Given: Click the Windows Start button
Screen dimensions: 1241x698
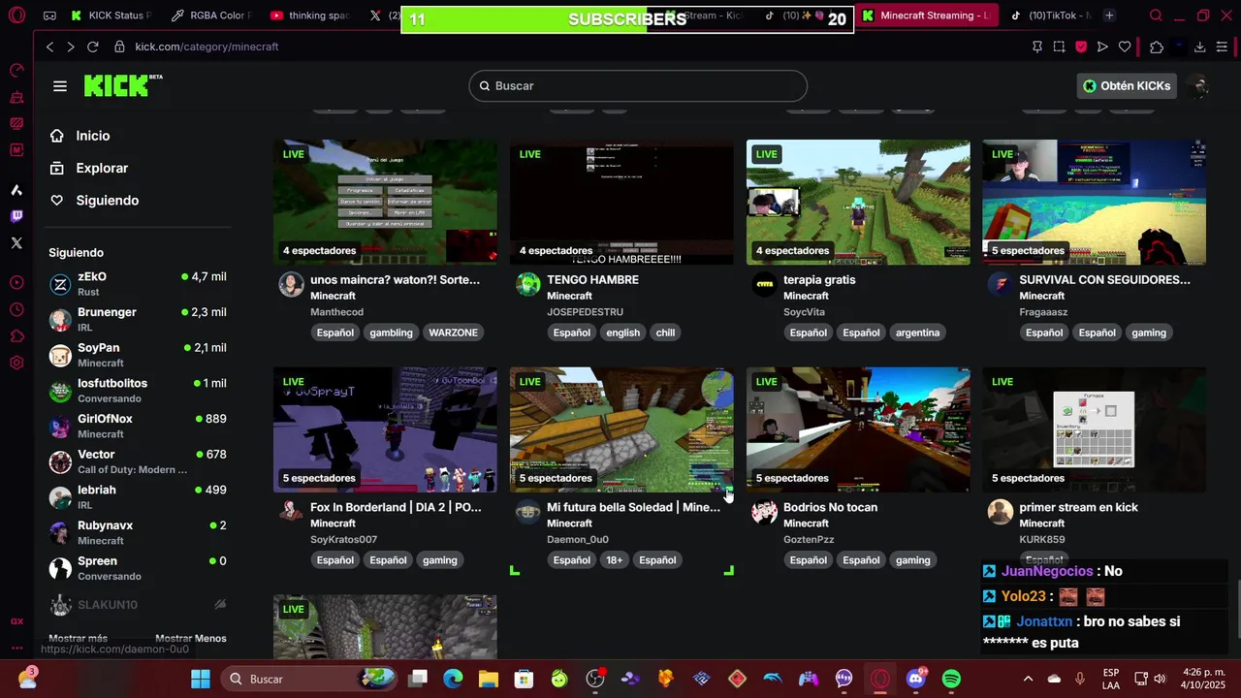Looking at the screenshot, I should click(201, 679).
